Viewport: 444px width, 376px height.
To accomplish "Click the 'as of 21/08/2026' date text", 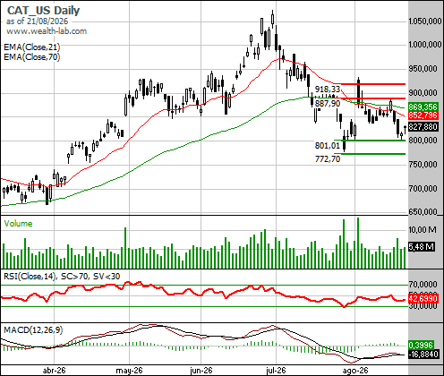I will click(37, 21).
